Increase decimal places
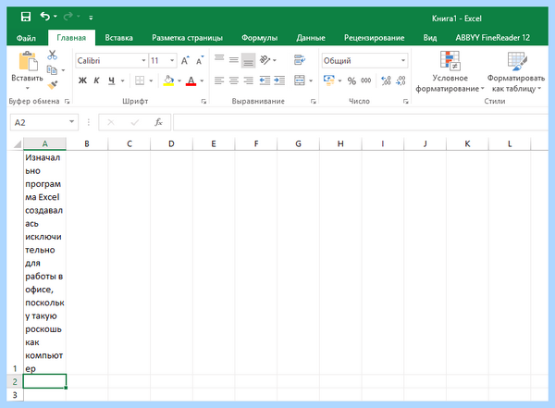555x408 pixels. pos(386,80)
